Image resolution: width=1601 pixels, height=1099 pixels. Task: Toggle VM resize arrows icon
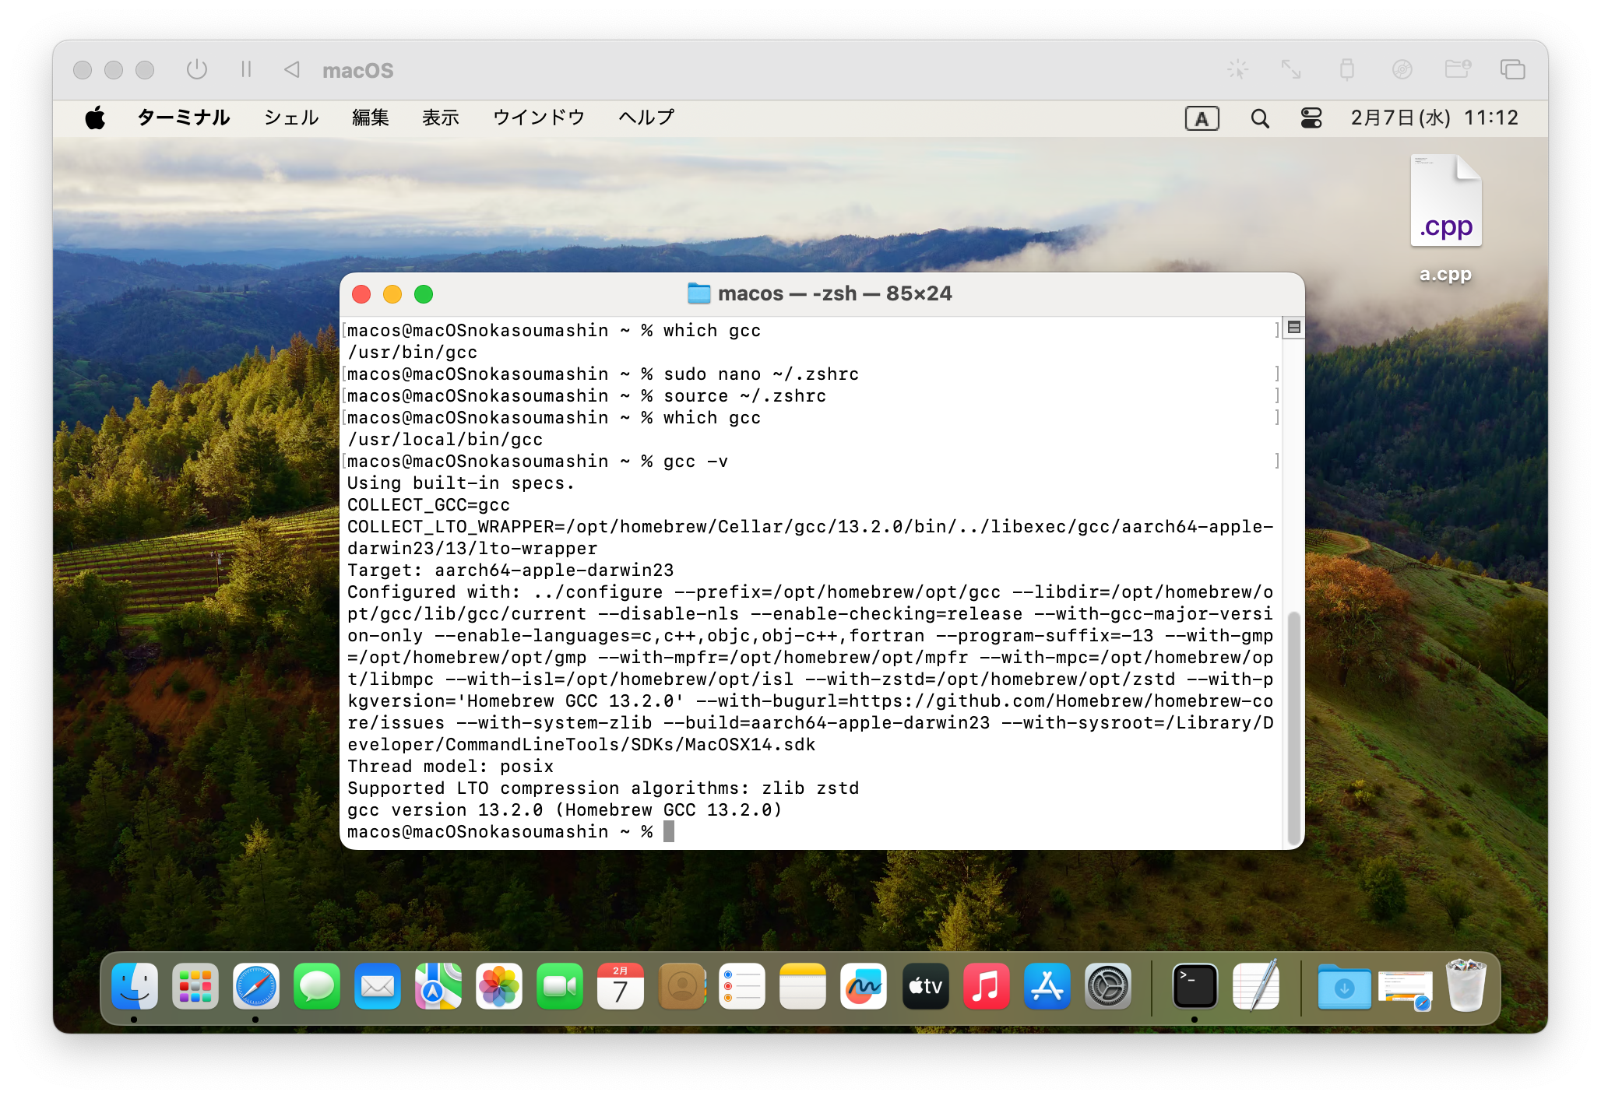(1291, 70)
